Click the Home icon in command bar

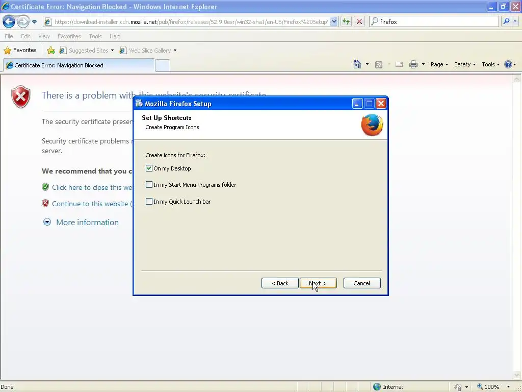click(x=357, y=64)
